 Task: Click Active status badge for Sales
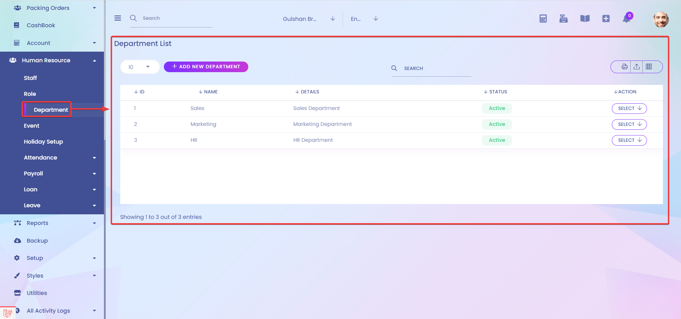click(497, 108)
